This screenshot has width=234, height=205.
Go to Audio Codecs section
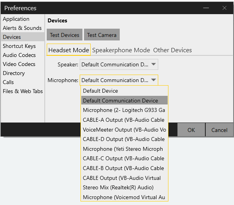pyautogui.click(x=19, y=55)
